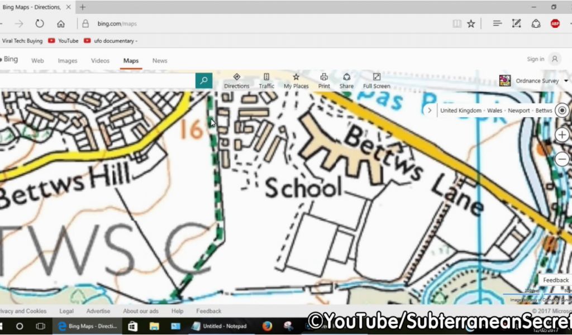Open the ufo documentary bookmark

tap(111, 41)
